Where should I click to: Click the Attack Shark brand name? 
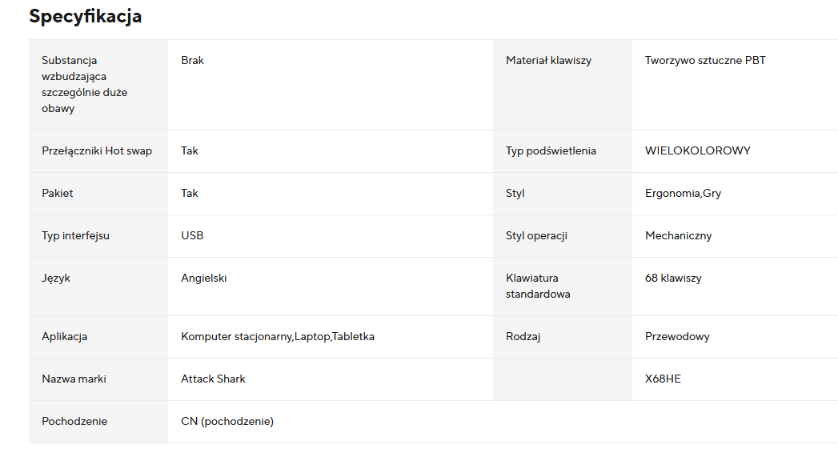213,379
